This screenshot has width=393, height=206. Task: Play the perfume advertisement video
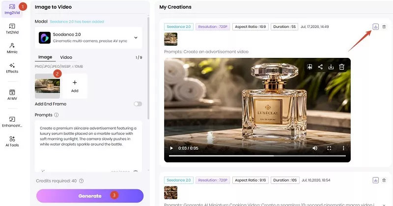point(171,148)
